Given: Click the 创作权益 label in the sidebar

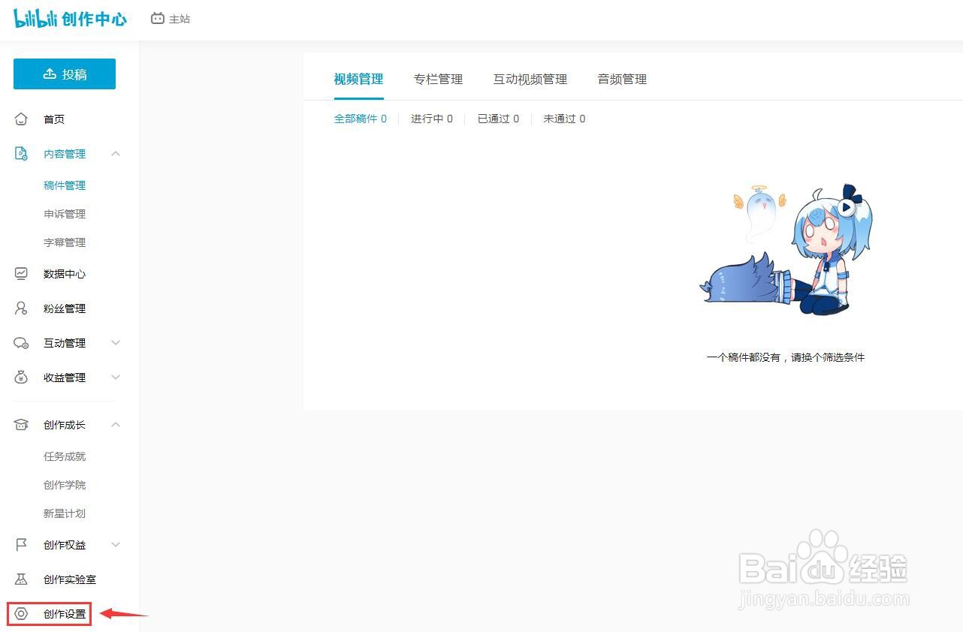Looking at the screenshot, I should [65, 545].
